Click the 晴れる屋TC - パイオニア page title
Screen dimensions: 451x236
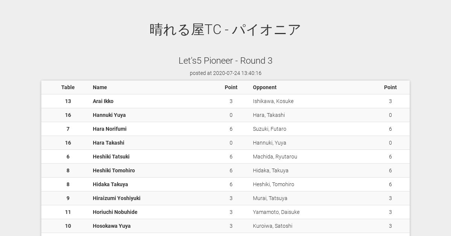[225, 30]
